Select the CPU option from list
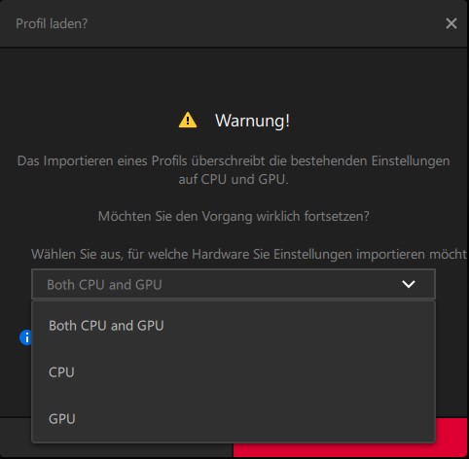 click(x=234, y=372)
